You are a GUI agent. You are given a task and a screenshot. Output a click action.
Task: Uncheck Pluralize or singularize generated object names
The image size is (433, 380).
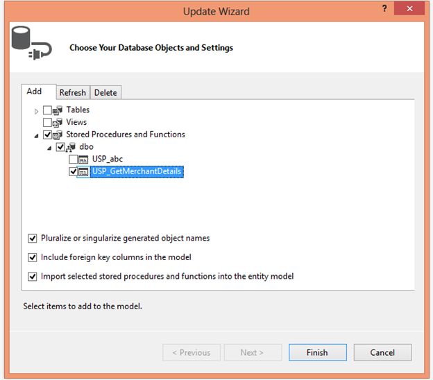tap(33, 239)
